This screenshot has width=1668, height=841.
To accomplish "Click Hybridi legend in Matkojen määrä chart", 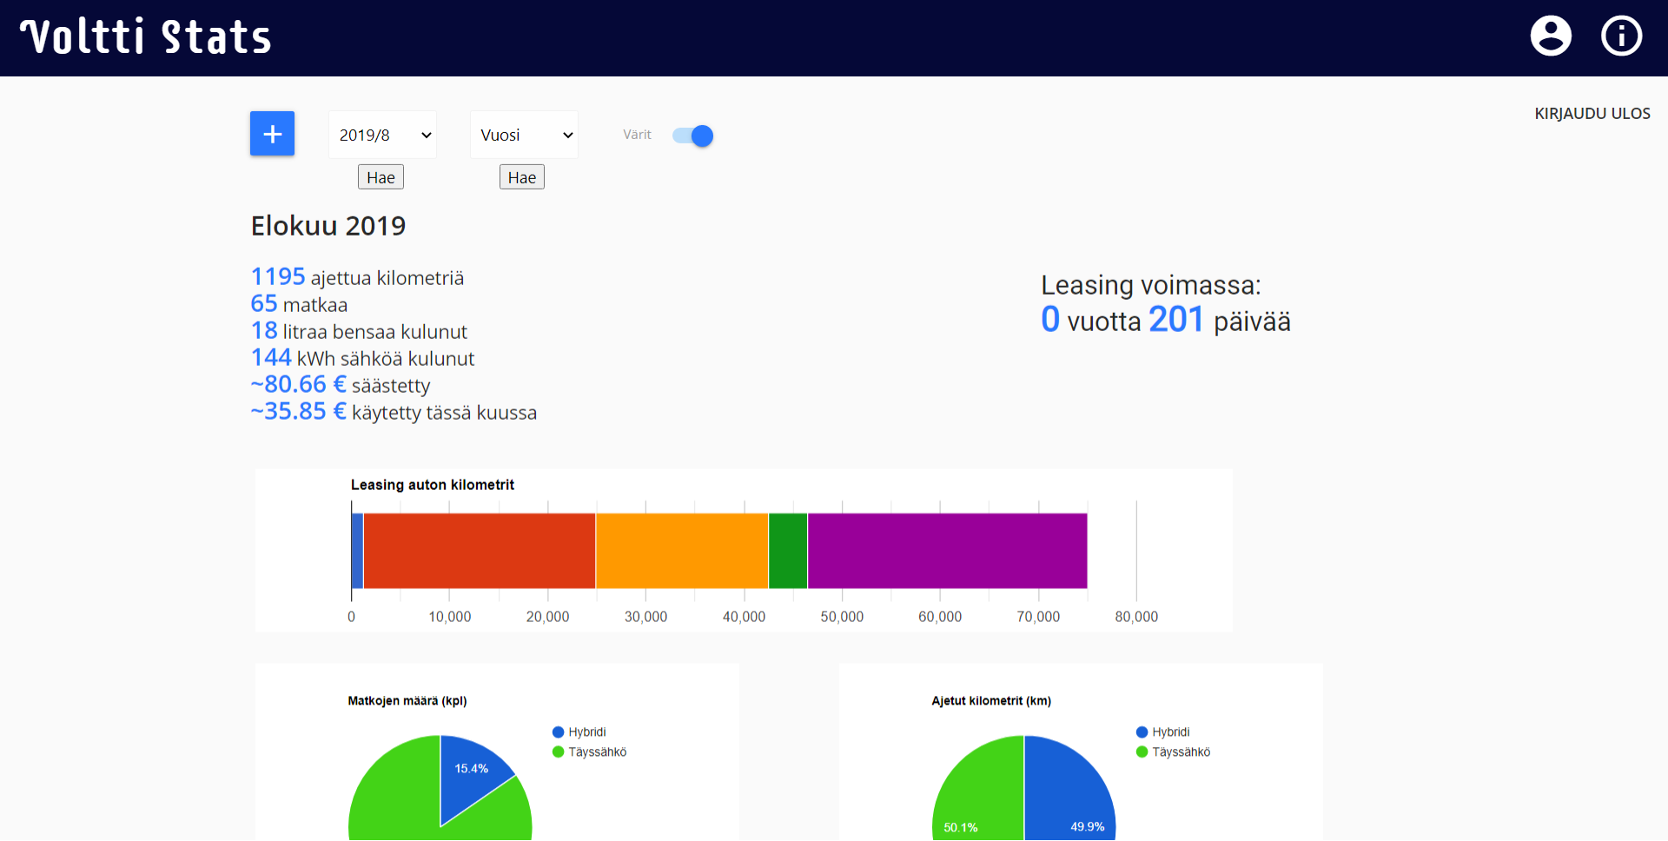I will click(x=579, y=732).
